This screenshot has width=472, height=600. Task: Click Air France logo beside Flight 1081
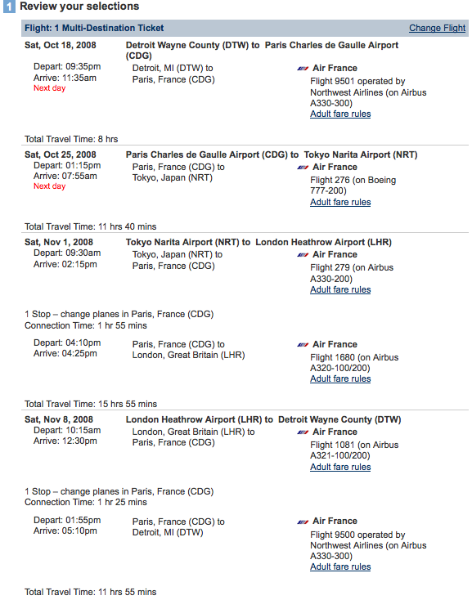(x=303, y=432)
